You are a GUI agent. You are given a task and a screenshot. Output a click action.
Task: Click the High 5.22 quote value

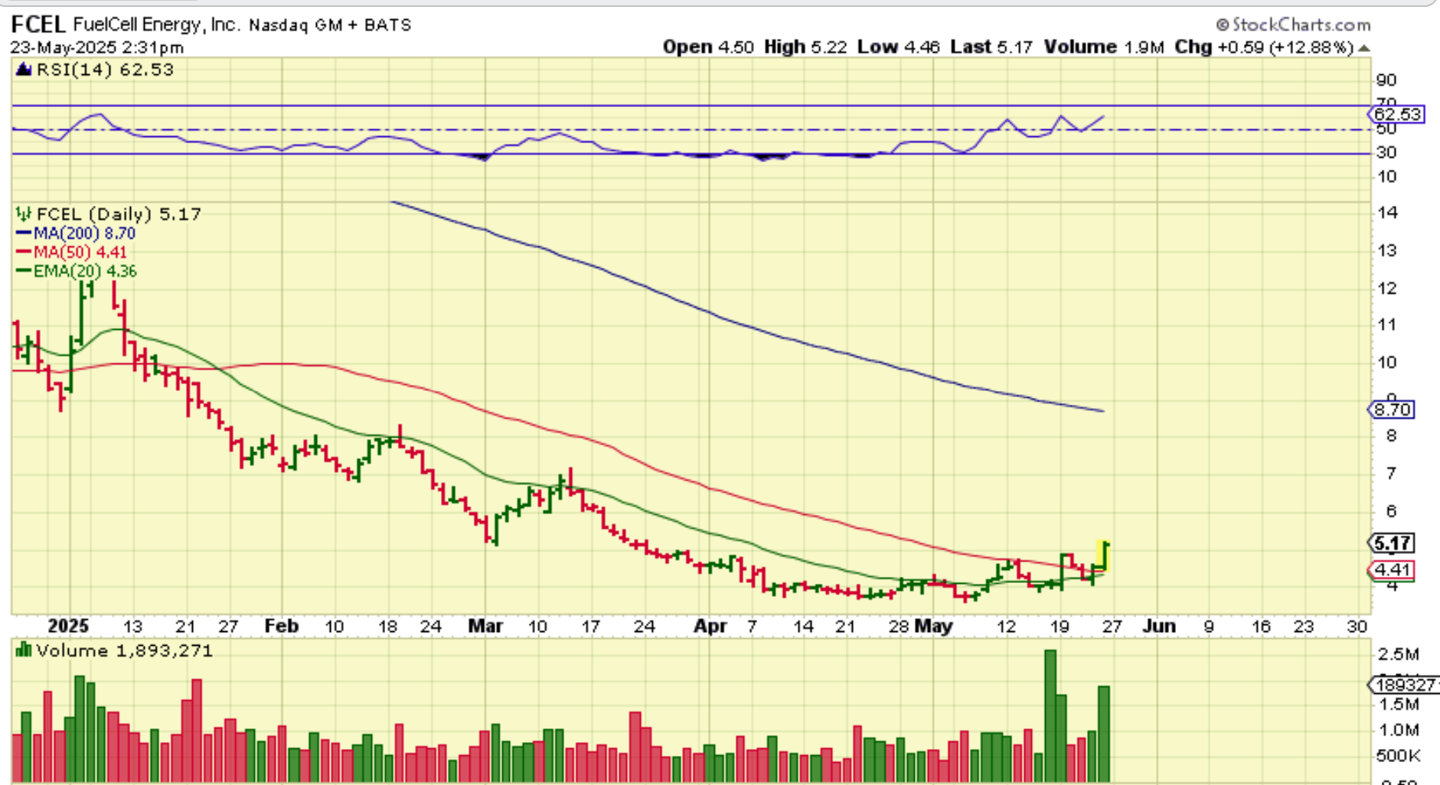click(x=805, y=47)
